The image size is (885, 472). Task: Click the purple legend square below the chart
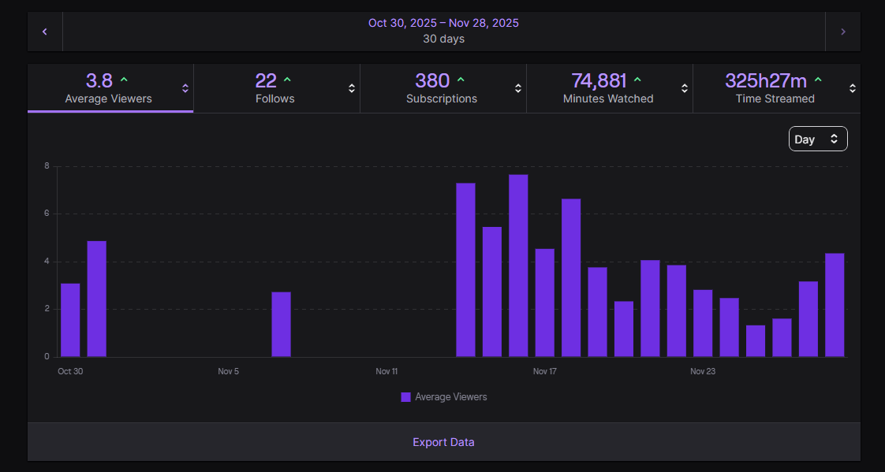pyautogui.click(x=406, y=396)
